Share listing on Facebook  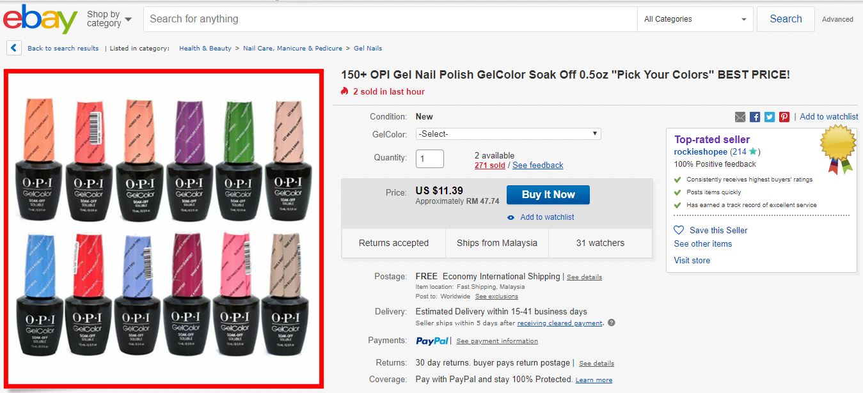(755, 116)
